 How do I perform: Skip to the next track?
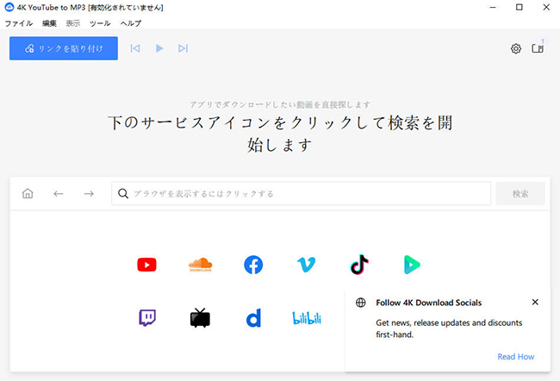(183, 48)
